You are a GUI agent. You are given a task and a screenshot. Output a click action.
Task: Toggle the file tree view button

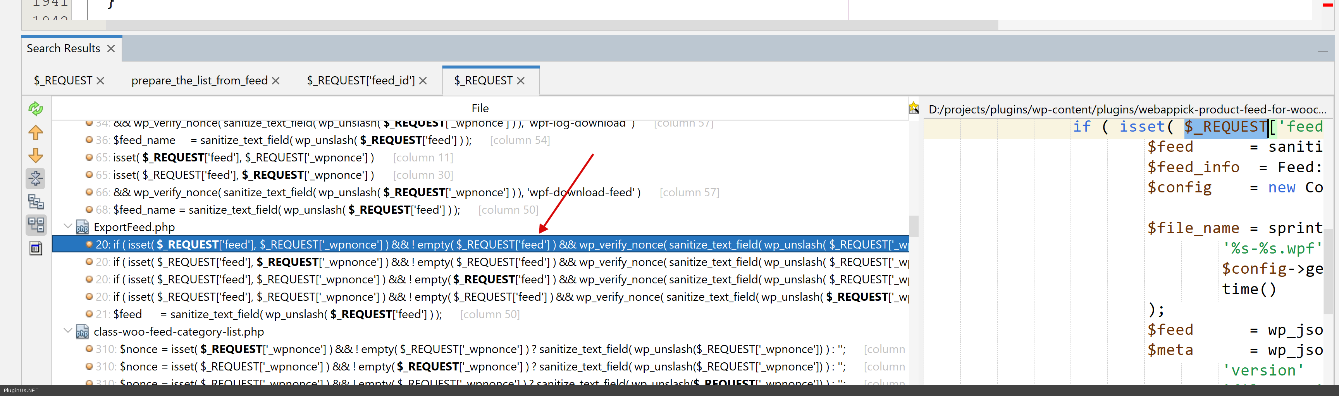pos(35,202)
